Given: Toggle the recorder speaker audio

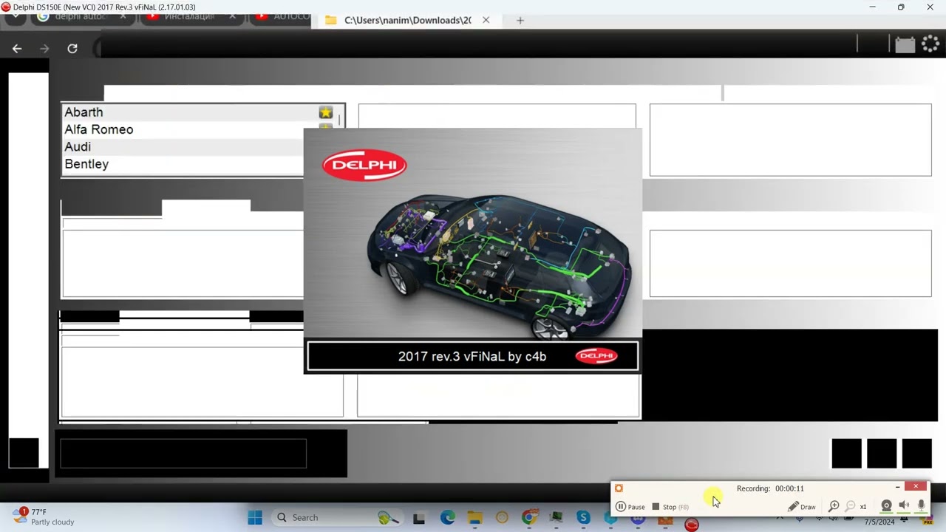Looking at the screenshot, I should [x=904, y=506].
